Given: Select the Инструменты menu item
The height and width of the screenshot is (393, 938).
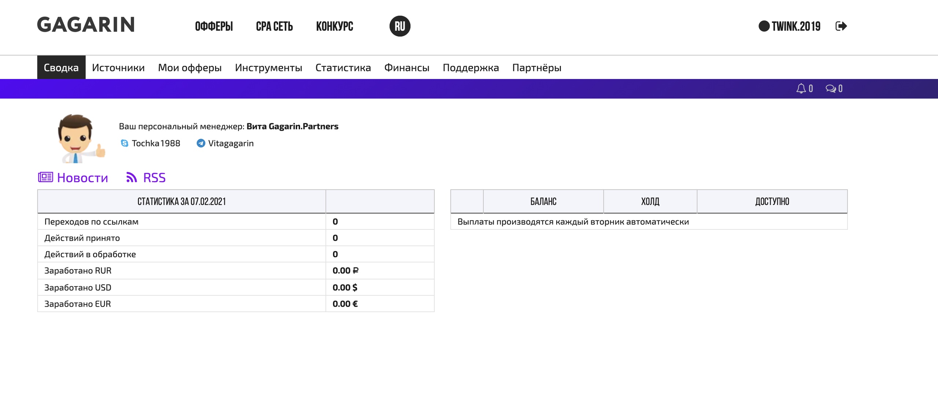Looking at the screenshot, I should [x=269, y=68].
